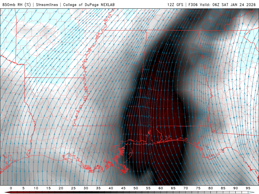Click the colorbar label "45"
259x194 pixels.
123,188
